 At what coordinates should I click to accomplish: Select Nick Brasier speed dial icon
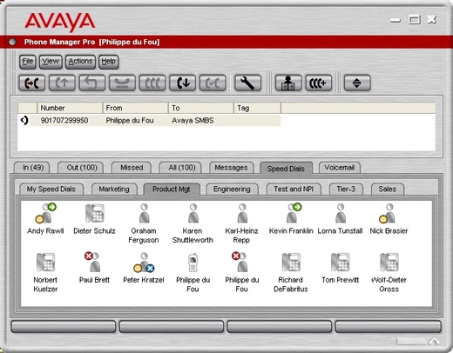[x=387, y=213]
